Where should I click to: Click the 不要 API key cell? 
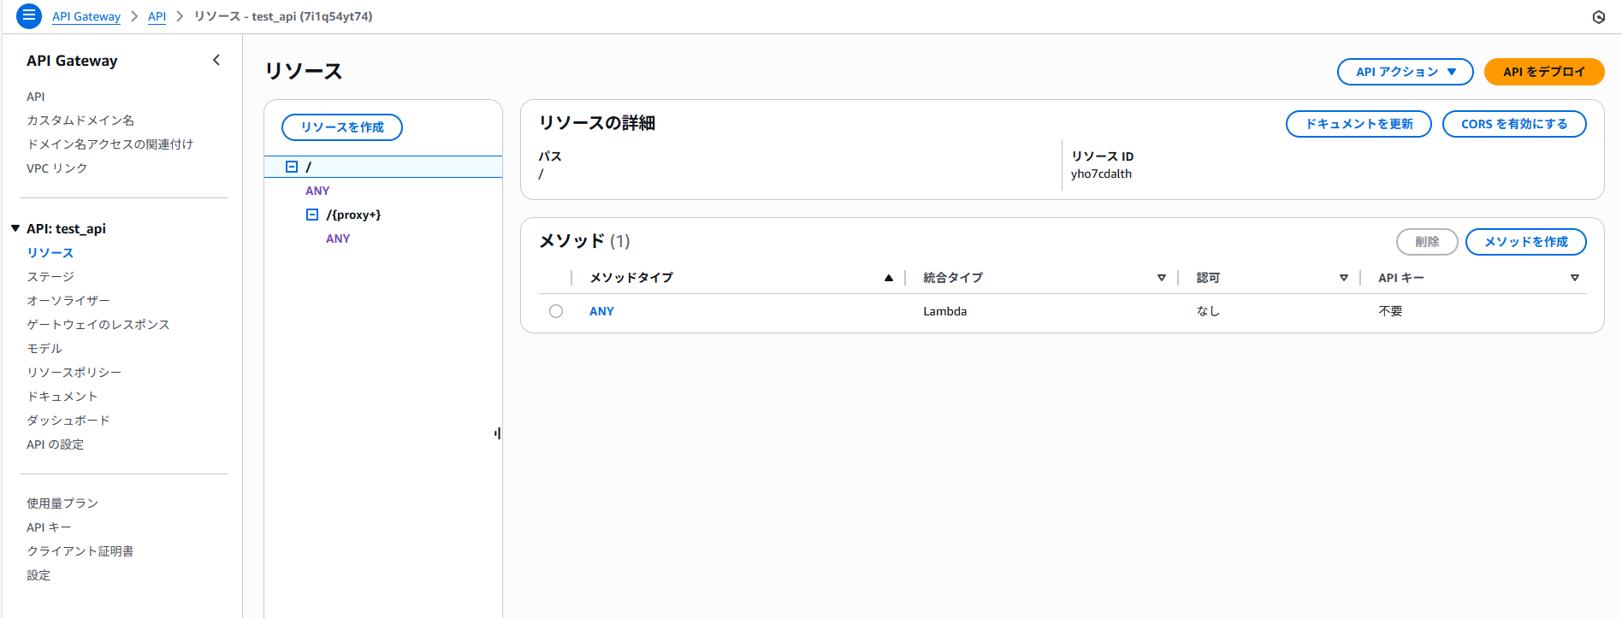point(1390,311)
